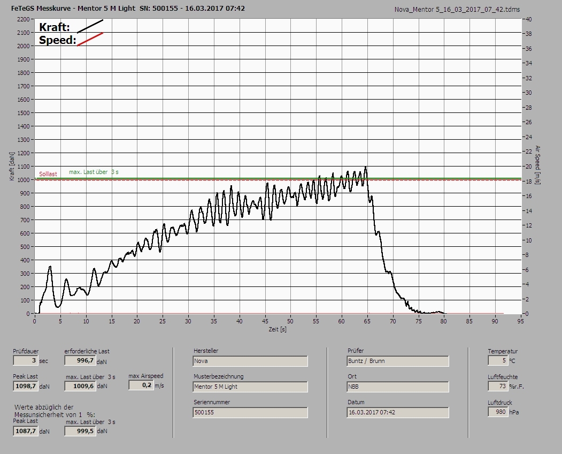Click the erforderliche Last label
The width and height of the screenshot is (562, 454).
click(x=87, y=351)
